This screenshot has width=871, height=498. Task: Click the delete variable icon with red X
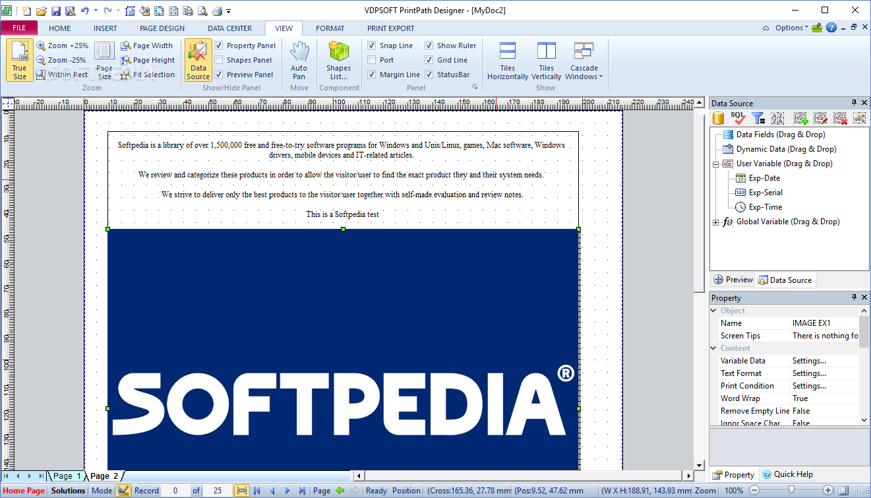(x=840, y=118)
